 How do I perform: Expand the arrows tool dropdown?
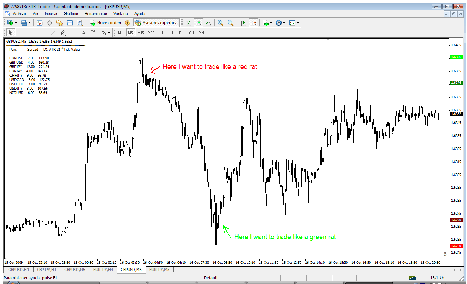coord(109,33)
